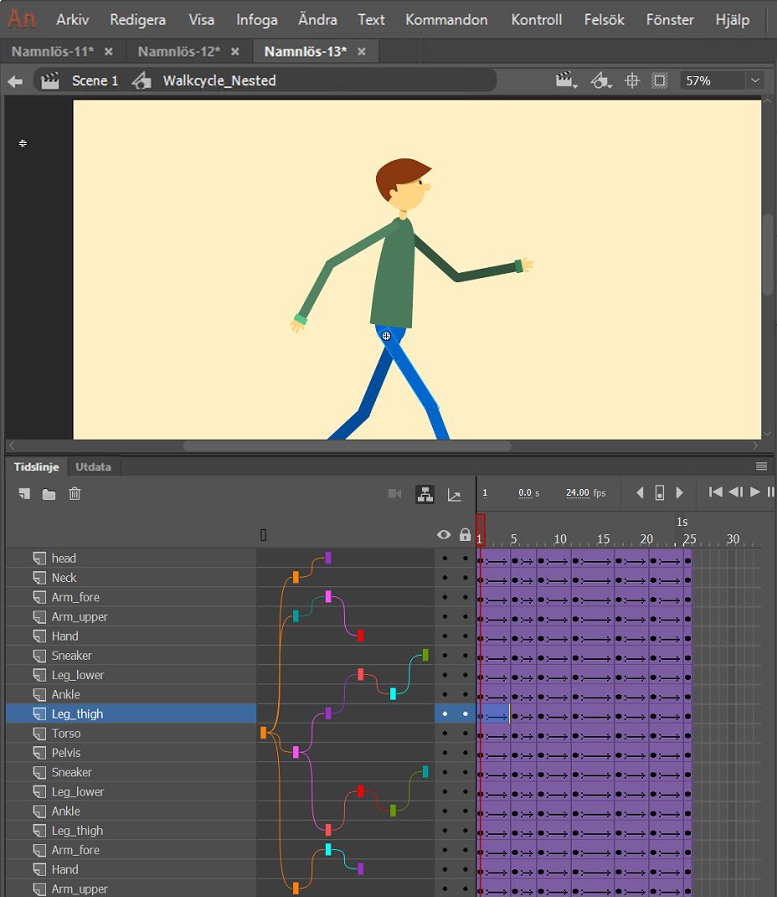Click Scene 1 in the breadcrumb bar
Viewport: 777px width, 897px height.
(95, 80)
